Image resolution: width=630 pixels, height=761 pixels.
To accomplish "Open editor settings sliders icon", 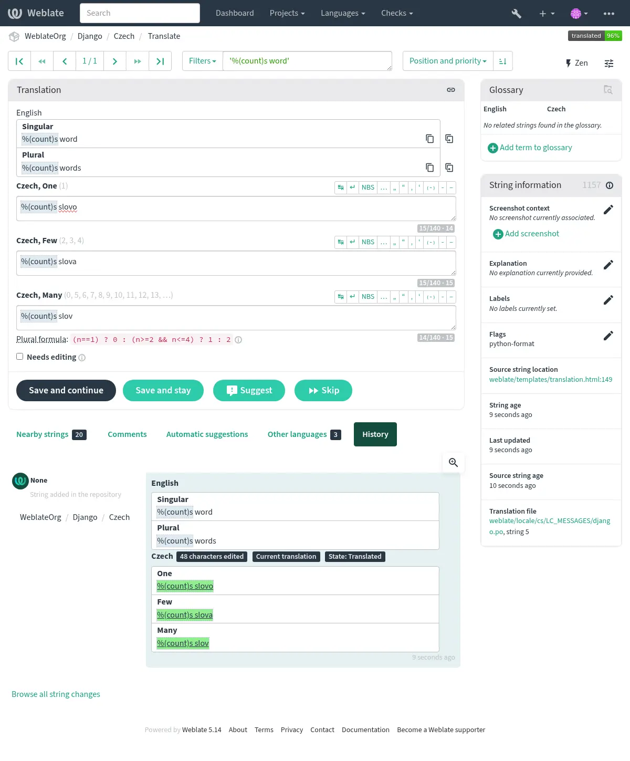I will tap(609, 64).
